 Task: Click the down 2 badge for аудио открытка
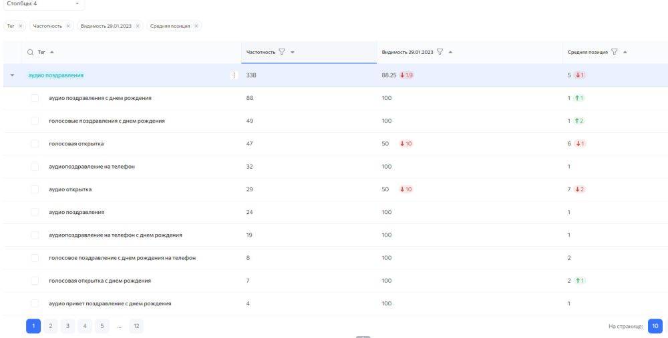coord(579,189)
